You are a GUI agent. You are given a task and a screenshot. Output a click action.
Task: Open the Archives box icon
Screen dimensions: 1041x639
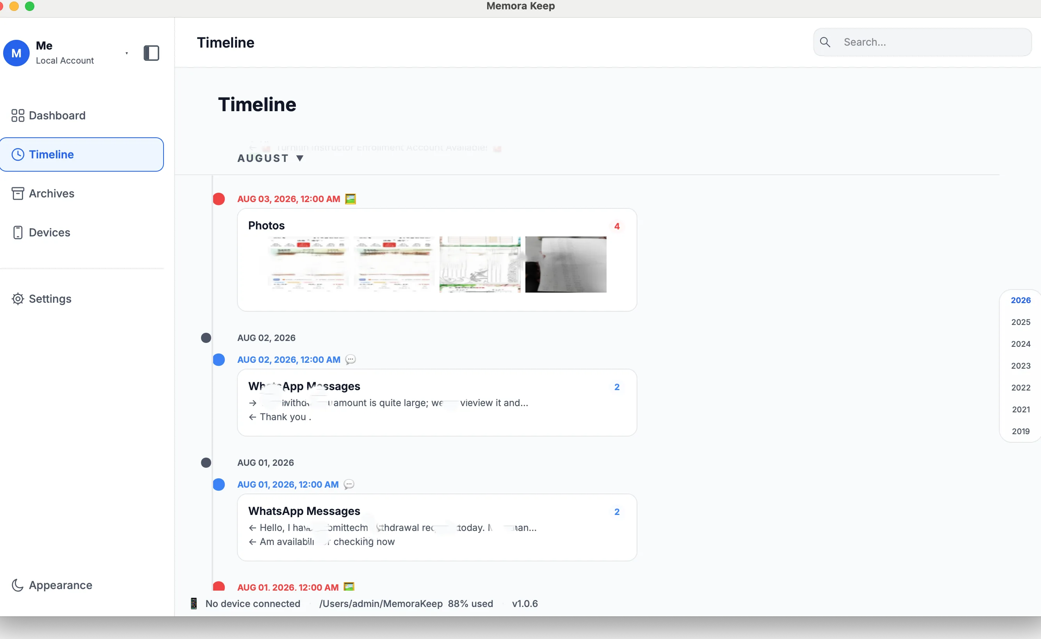click(x=18, y=193)
